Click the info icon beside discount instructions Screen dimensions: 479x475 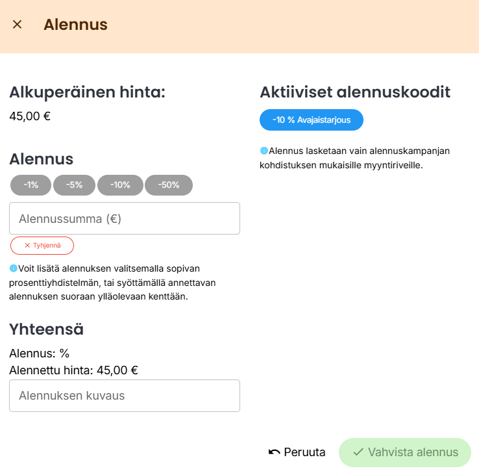click(x=13, y=268)
